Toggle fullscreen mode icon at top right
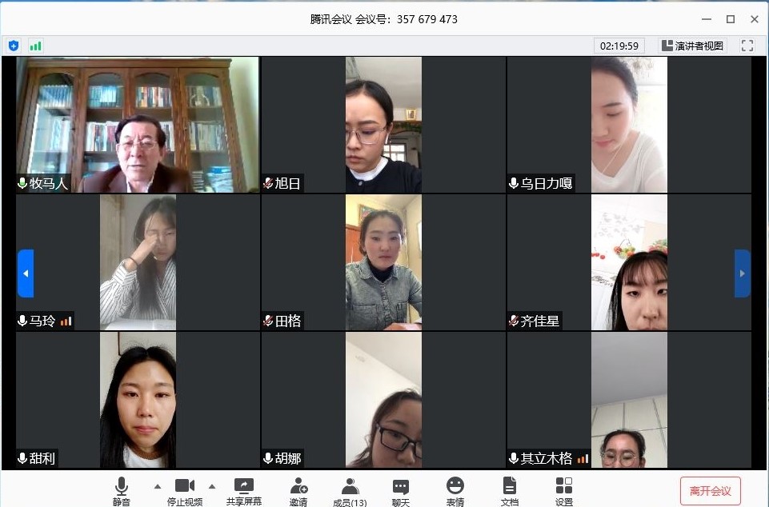Image resolution: width=769 pixels, height=507 pixels. 747,46
